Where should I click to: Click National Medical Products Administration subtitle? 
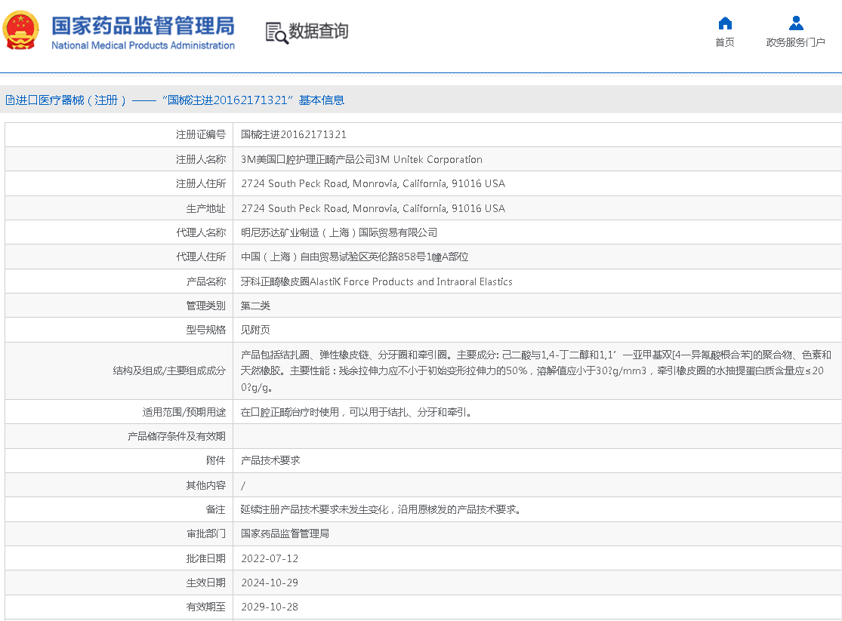click(x=143, y=45)
